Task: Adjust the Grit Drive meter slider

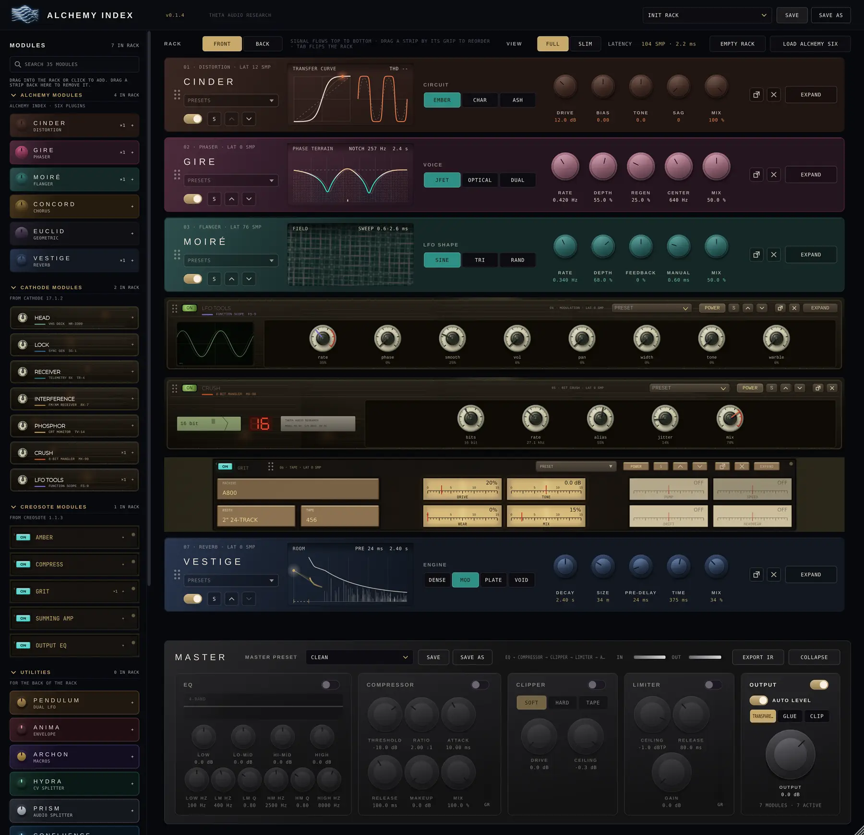Action: (462, 489)
